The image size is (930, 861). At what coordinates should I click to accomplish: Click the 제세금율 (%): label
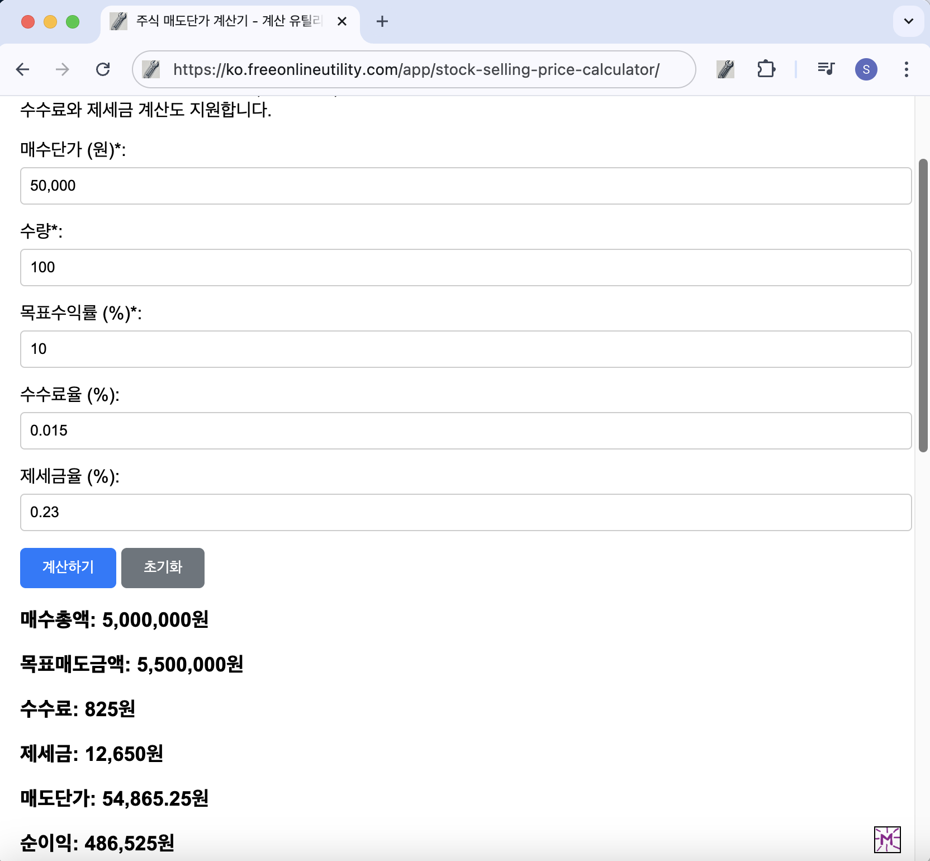pos(70,476)
